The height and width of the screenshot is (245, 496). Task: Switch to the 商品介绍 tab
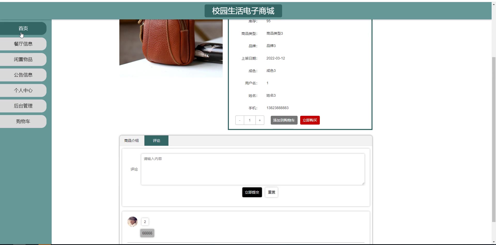point(131,141)
